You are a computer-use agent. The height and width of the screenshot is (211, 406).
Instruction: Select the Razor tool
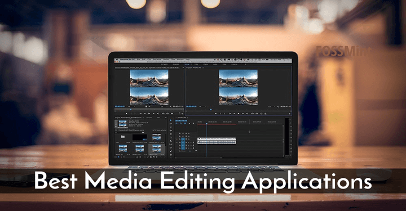(171, 141)
